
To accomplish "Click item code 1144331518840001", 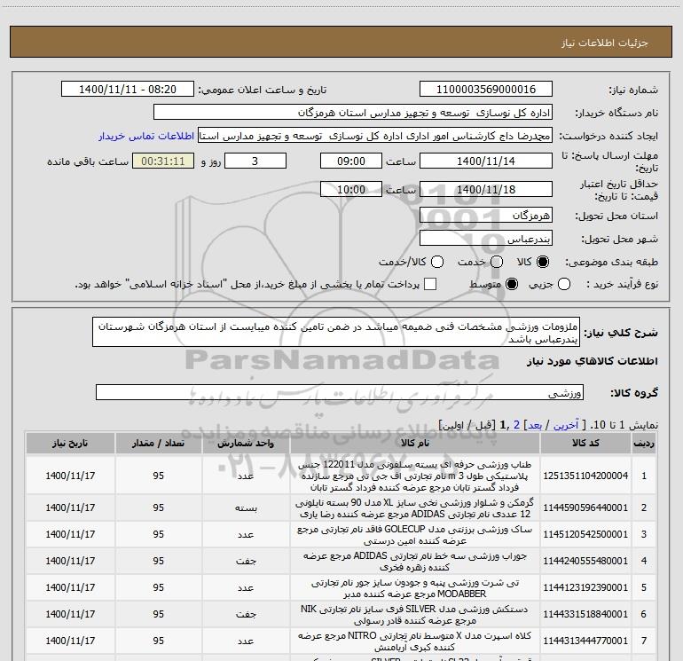I will (585, 614).
